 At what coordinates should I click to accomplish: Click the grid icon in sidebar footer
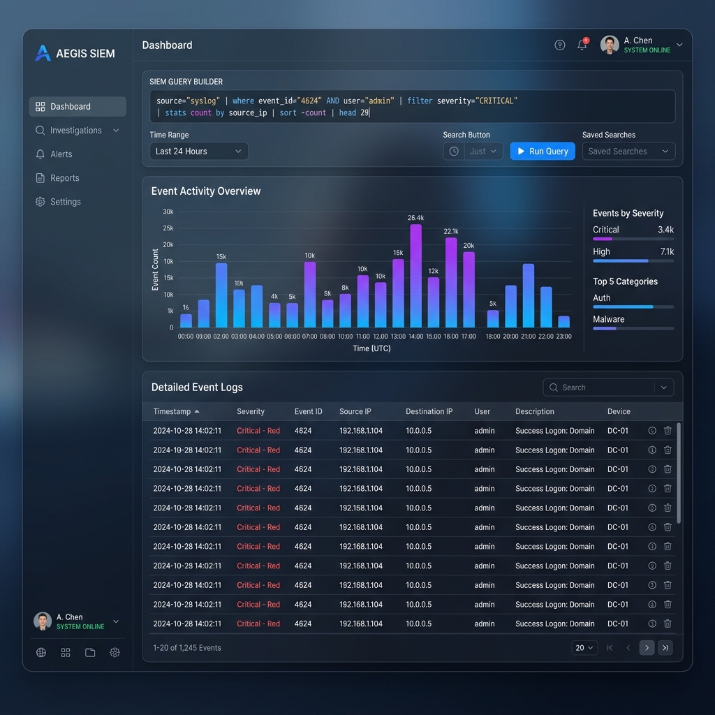pos(66,653)
